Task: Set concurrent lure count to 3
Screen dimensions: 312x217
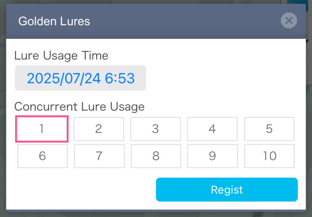Action: tap(155, 129)
